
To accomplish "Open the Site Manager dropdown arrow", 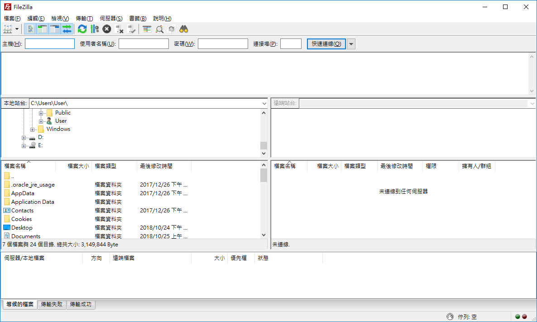I will click(x=17, y=29).
